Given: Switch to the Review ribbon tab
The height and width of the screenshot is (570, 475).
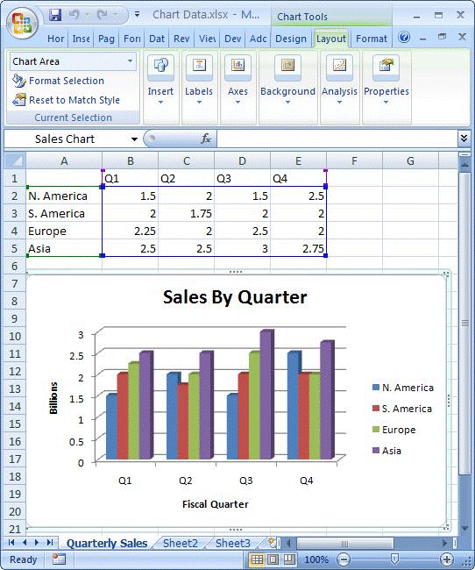Looking at the screenshot, I should pyautogui.click(x=181, y=39).
